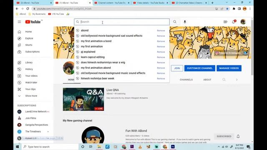Remove 'pj explained' from search history
The width and height of the screenshot is (267, 150).
161,52
